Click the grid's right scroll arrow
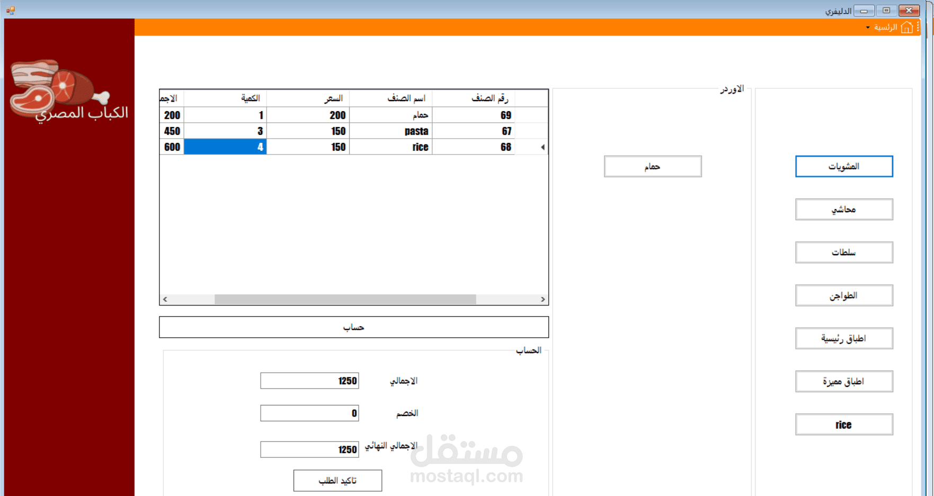This screenshot has width=934, height=496. click(x=542, y=299)
